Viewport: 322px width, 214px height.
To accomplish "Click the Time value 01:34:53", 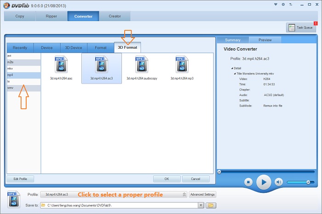I will point(269,84).
